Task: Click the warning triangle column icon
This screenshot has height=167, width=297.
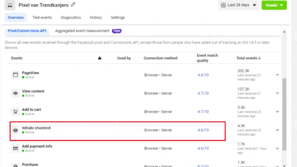Action: coord(100,58)
